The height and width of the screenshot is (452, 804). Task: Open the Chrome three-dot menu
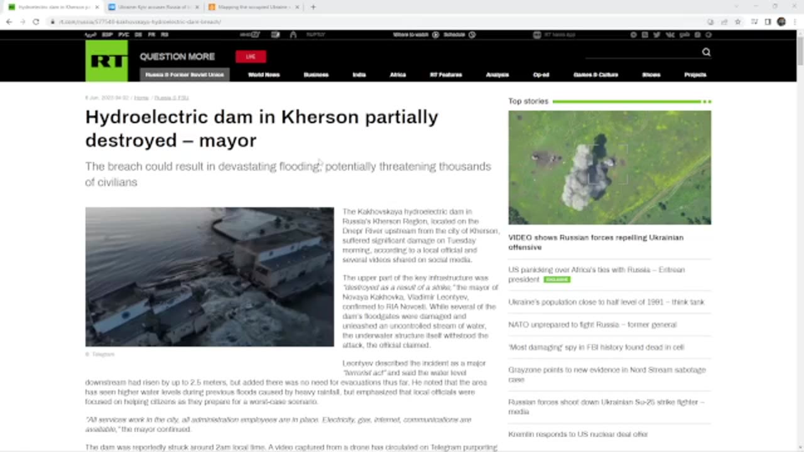click(x=795, y=21)
